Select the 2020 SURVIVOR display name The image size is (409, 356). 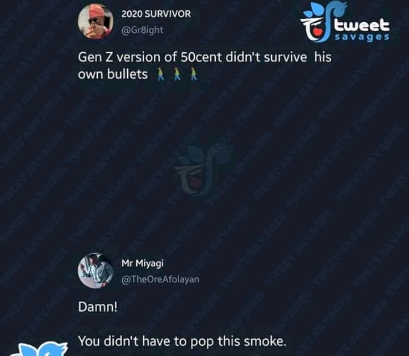156,14
